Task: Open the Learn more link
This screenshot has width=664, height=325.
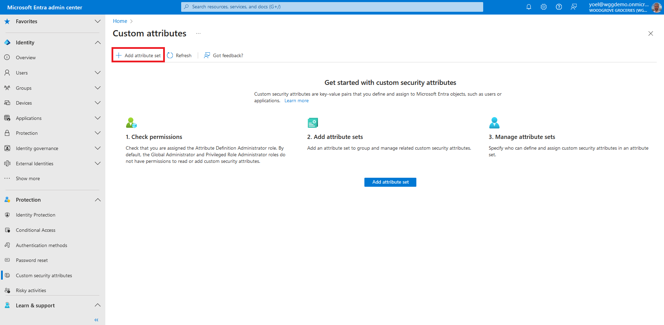Action: tap(296, 101)
